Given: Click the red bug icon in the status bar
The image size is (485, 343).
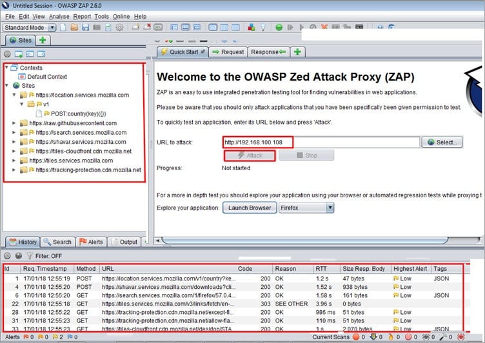Looking at the screenshot, I should 461,337.
